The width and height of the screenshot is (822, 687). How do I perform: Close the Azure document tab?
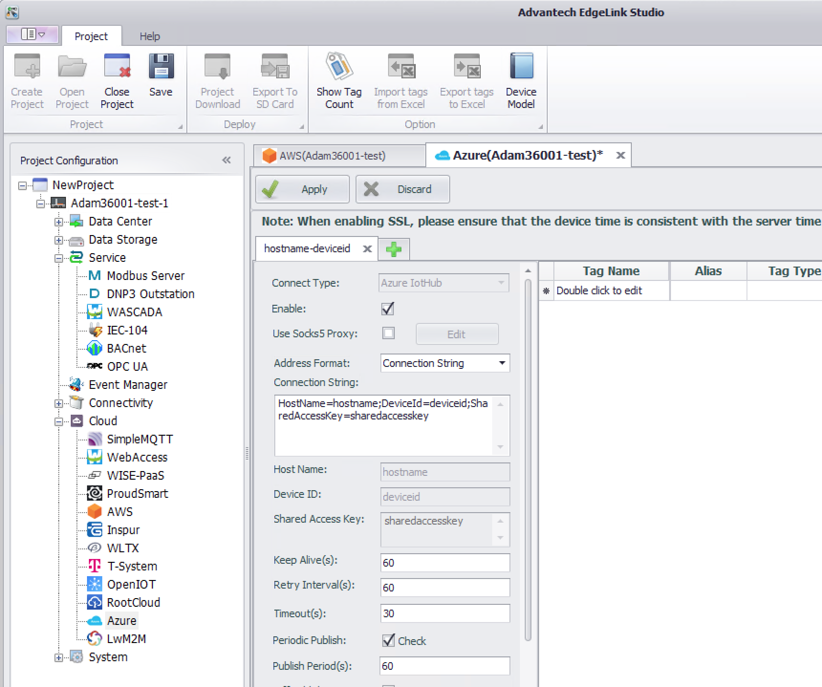pyautogui.click(x=620, y=155)
